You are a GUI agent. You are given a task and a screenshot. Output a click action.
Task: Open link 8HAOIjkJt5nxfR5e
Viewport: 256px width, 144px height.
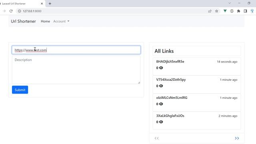tap(170, 62)
